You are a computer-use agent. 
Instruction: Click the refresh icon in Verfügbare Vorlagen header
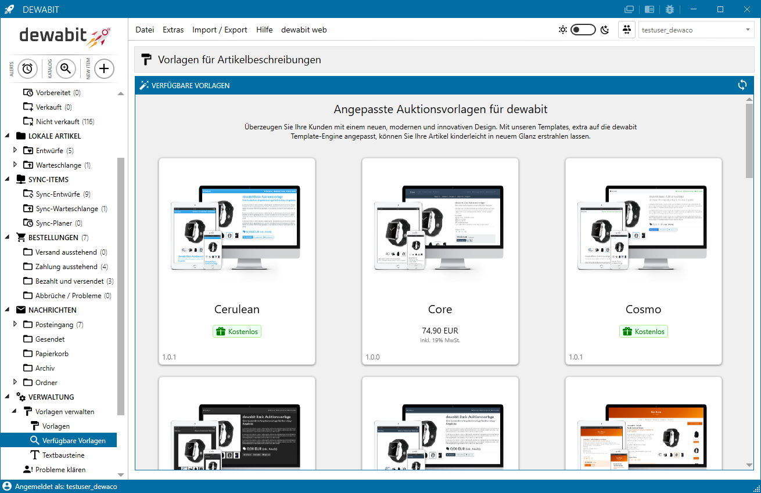[x=742, y=85]
